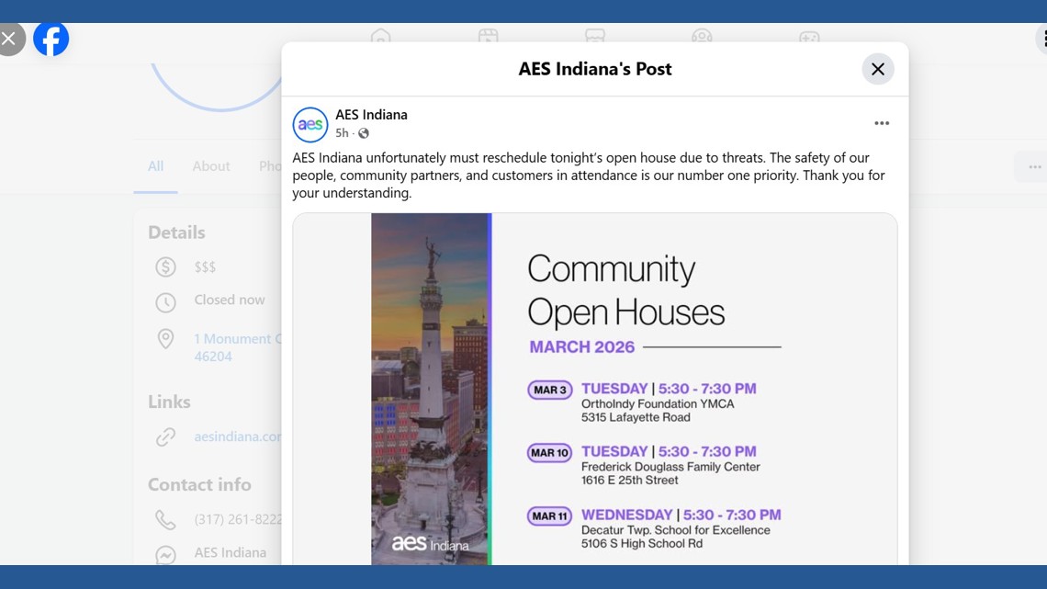
Task: Close the AES Indiana's Post dialog
Action: pos(877,69)
